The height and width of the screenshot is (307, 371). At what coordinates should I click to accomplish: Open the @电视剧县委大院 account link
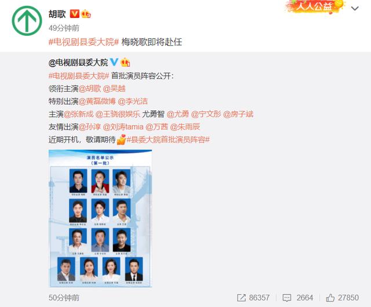[x=78, y=63]
